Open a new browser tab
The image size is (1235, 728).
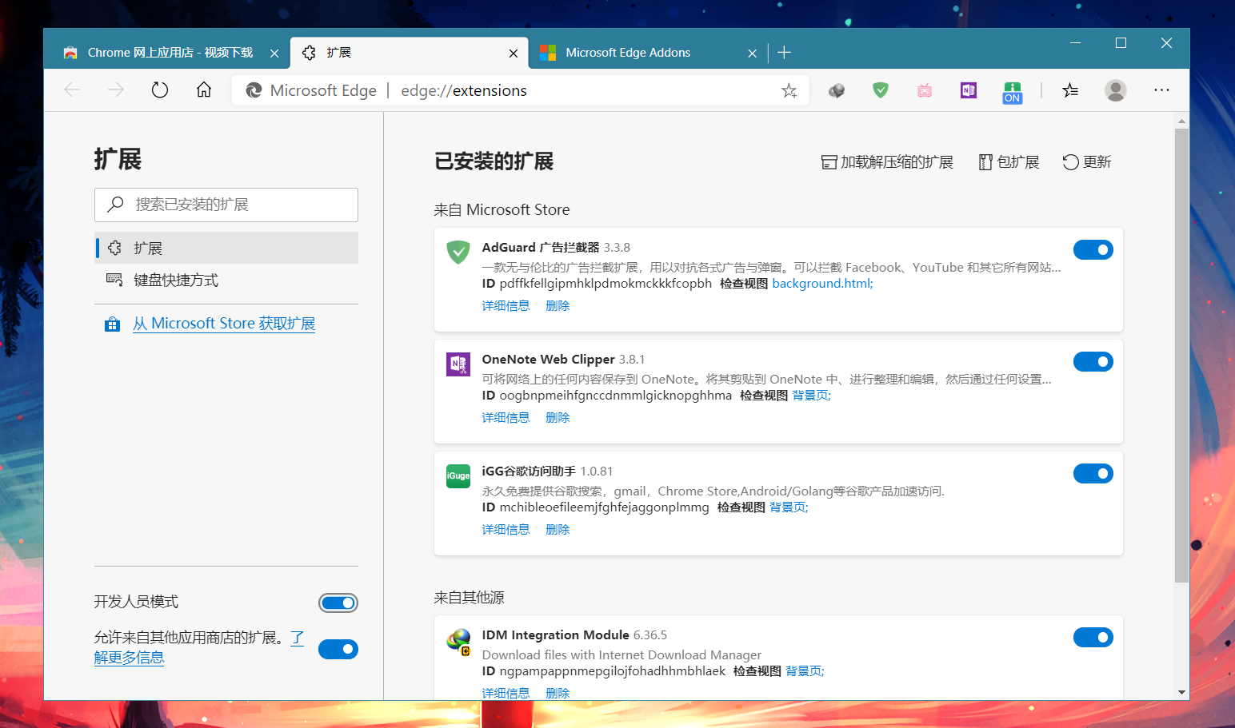[784, 52]
